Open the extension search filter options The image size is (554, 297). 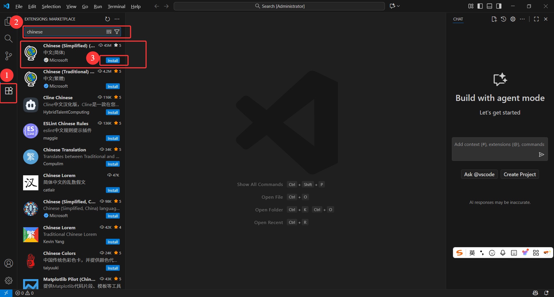[x=117, y=32]
